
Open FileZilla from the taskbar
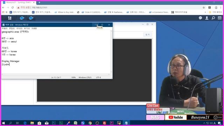coord(104,123)
